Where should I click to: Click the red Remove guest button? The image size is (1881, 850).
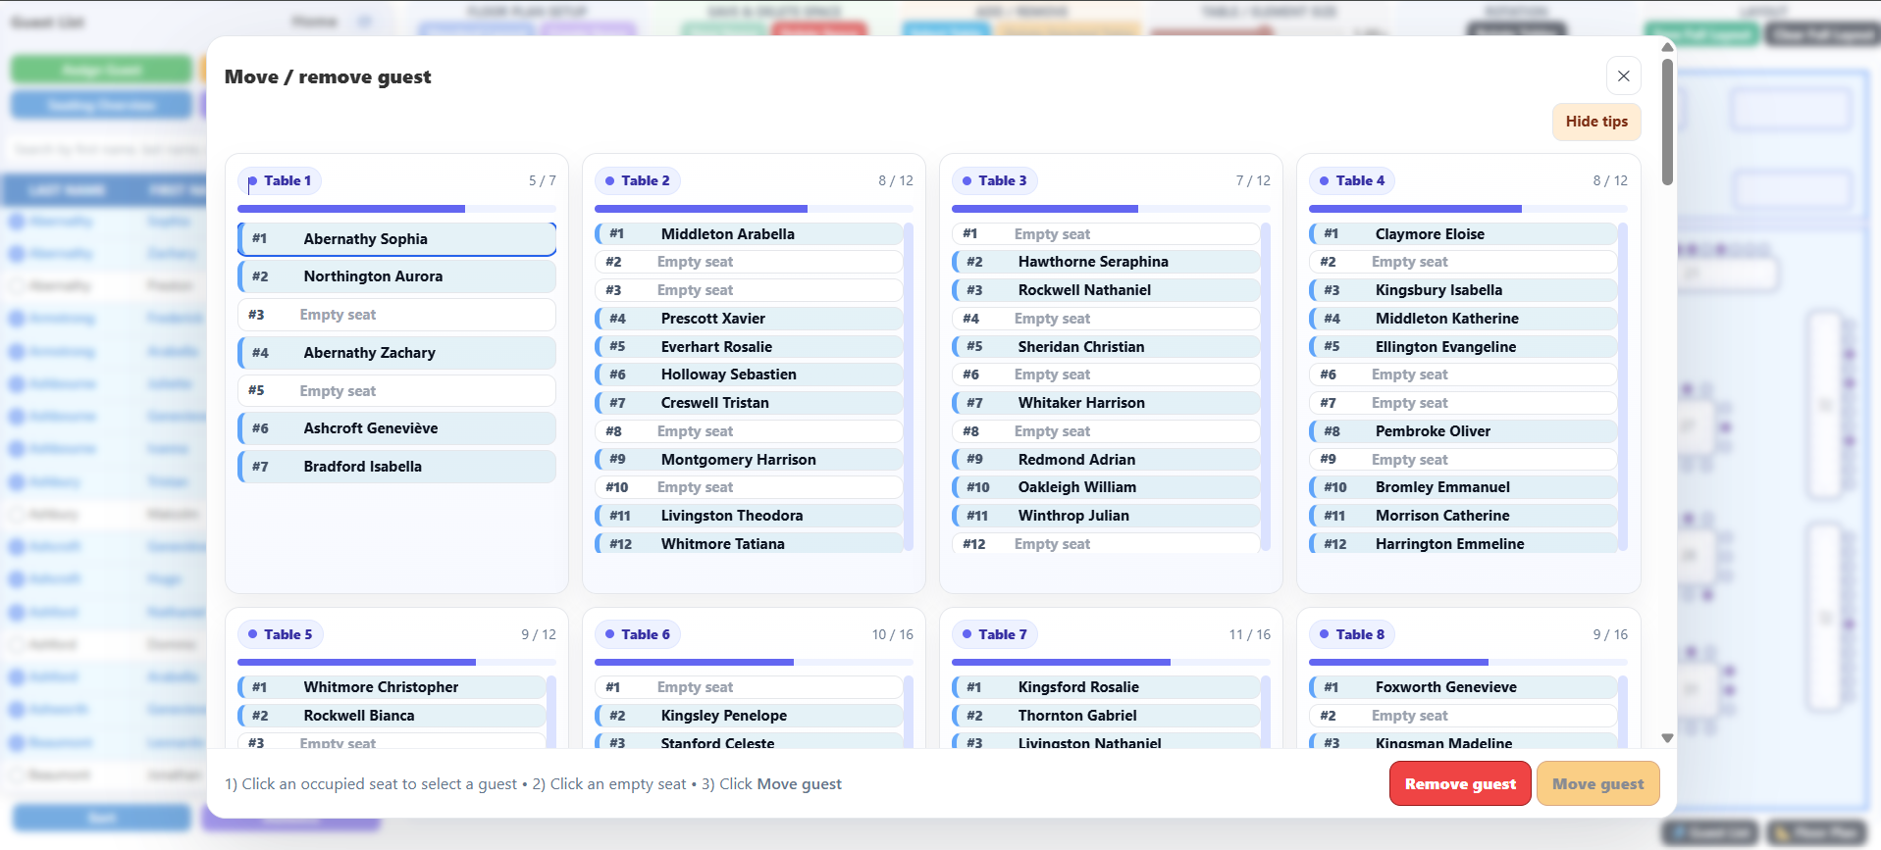coord(1460,783)
